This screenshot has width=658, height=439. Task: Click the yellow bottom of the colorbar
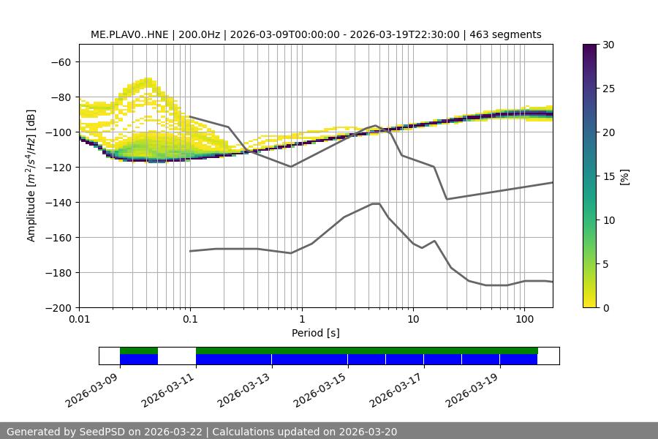click(591, 303)
